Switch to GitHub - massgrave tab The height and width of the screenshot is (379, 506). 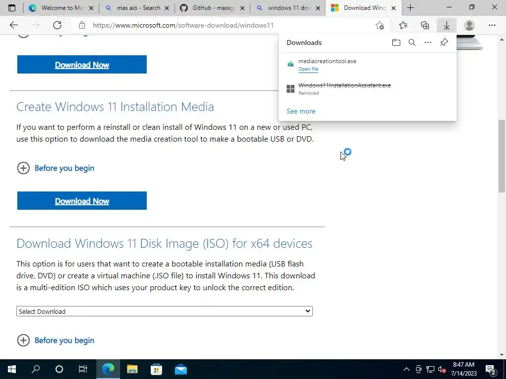click(212, 8)
